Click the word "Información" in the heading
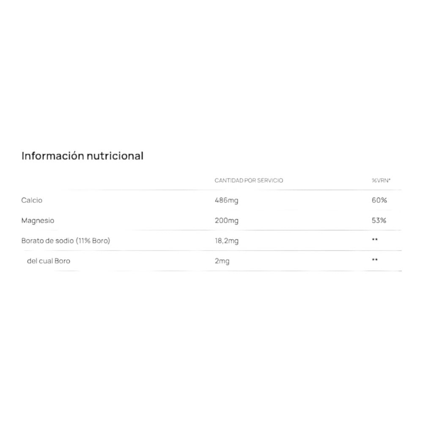 point(52,156)
